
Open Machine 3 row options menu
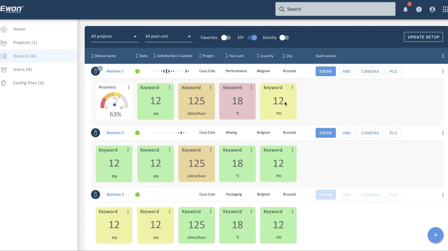coord(443,195)
